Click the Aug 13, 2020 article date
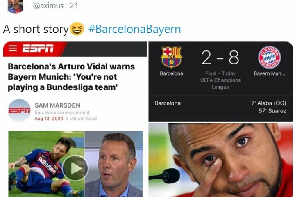 [x=49, y=119]
